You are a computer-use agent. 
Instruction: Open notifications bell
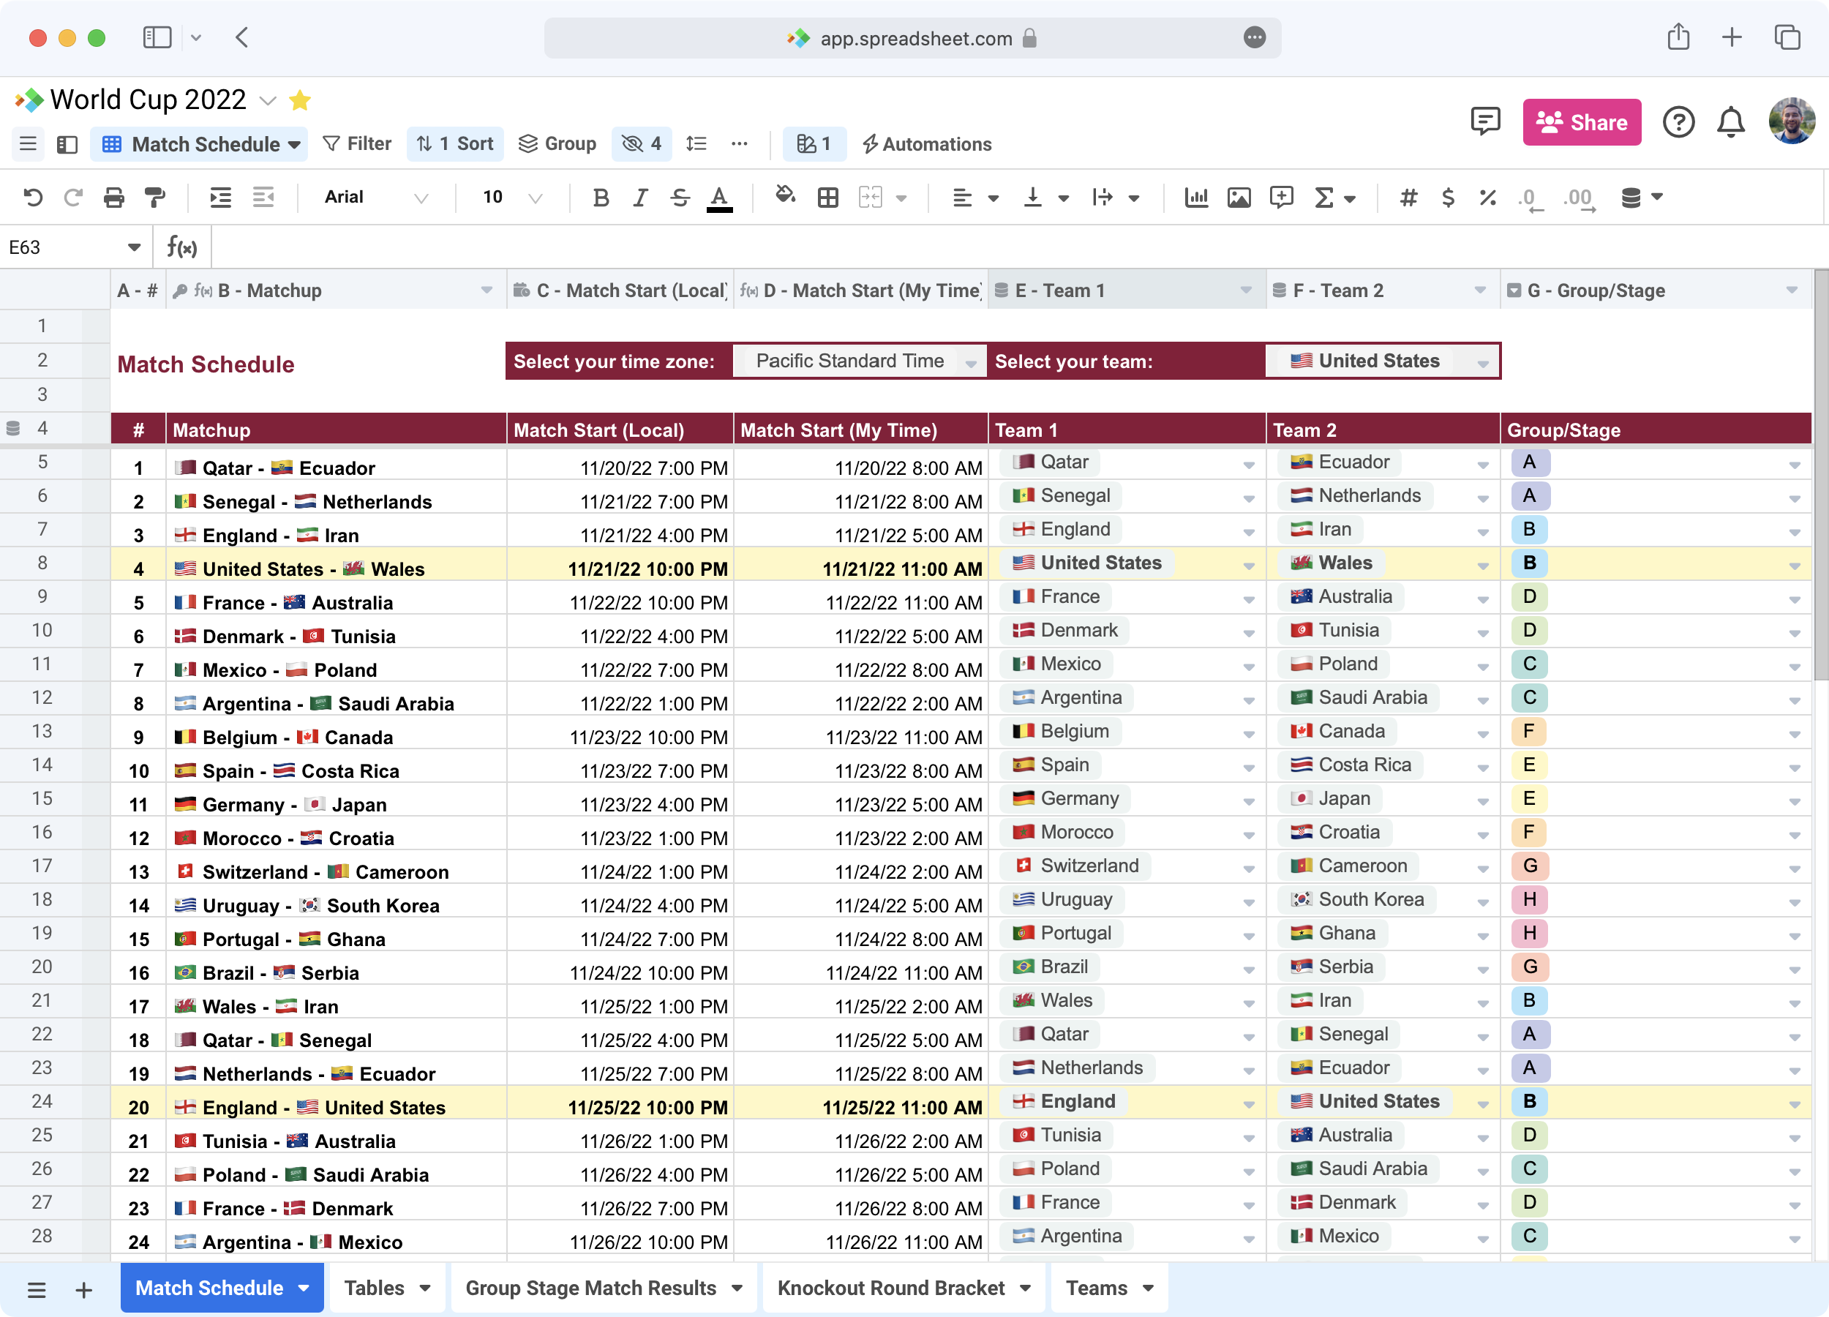click(1731, 121)
